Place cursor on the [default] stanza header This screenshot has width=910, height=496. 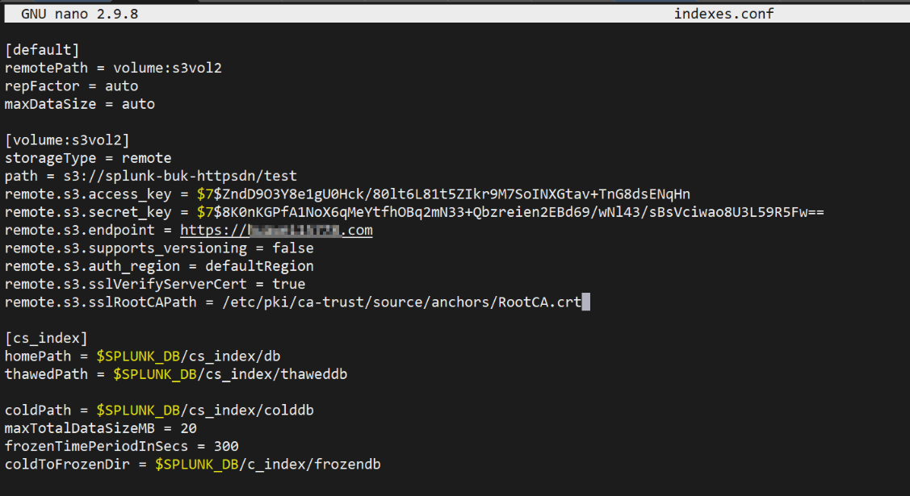[x=42, y=50]
